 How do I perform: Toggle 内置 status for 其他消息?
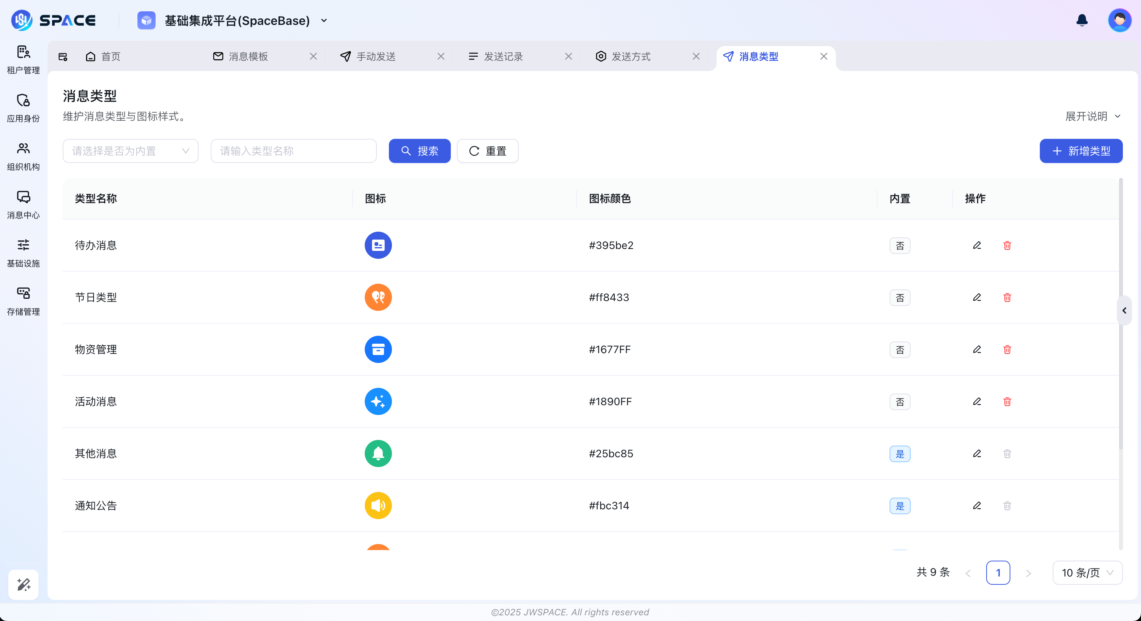click(x=900, y=454)
